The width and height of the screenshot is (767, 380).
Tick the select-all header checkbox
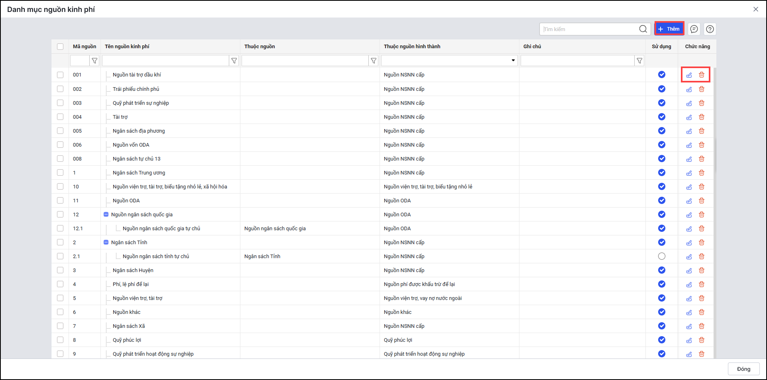(x=60, y=47)
